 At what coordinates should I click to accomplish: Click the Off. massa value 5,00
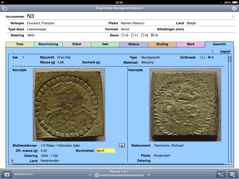(x=44, y=151)
